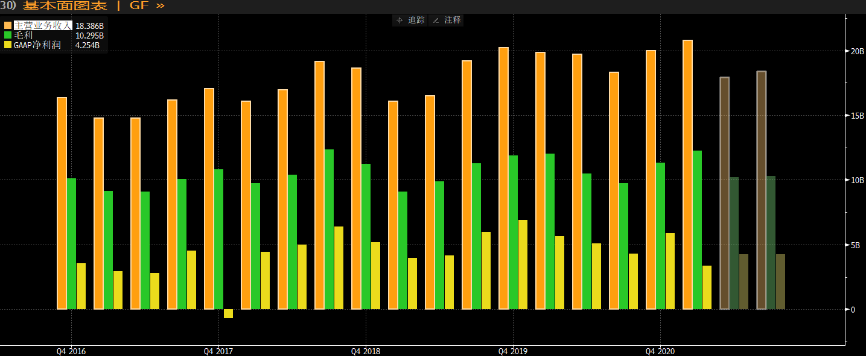Click the 追踪 crosshair icon
The image size is (866, 356).
pos(400,20)
